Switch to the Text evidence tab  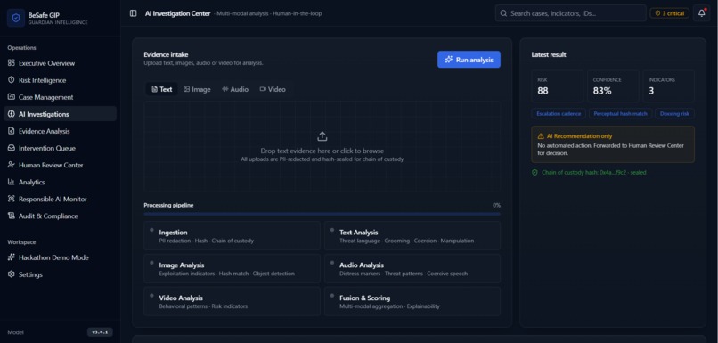[x=161, y=89]
